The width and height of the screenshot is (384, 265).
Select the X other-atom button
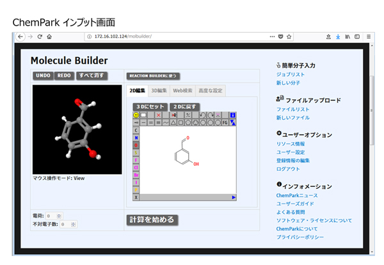[136, 197]
